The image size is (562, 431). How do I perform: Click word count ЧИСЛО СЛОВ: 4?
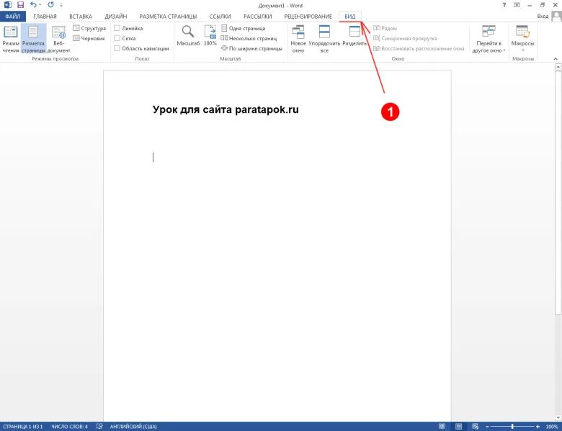pyautogui.click(x=70, y=427)
